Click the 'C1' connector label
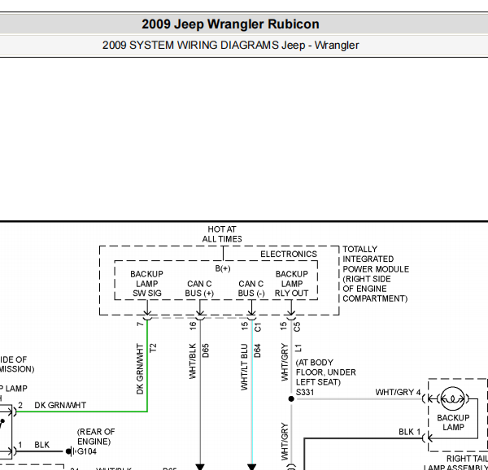The width and height of the screenshot is (488, 470). [x=258, y=327]
